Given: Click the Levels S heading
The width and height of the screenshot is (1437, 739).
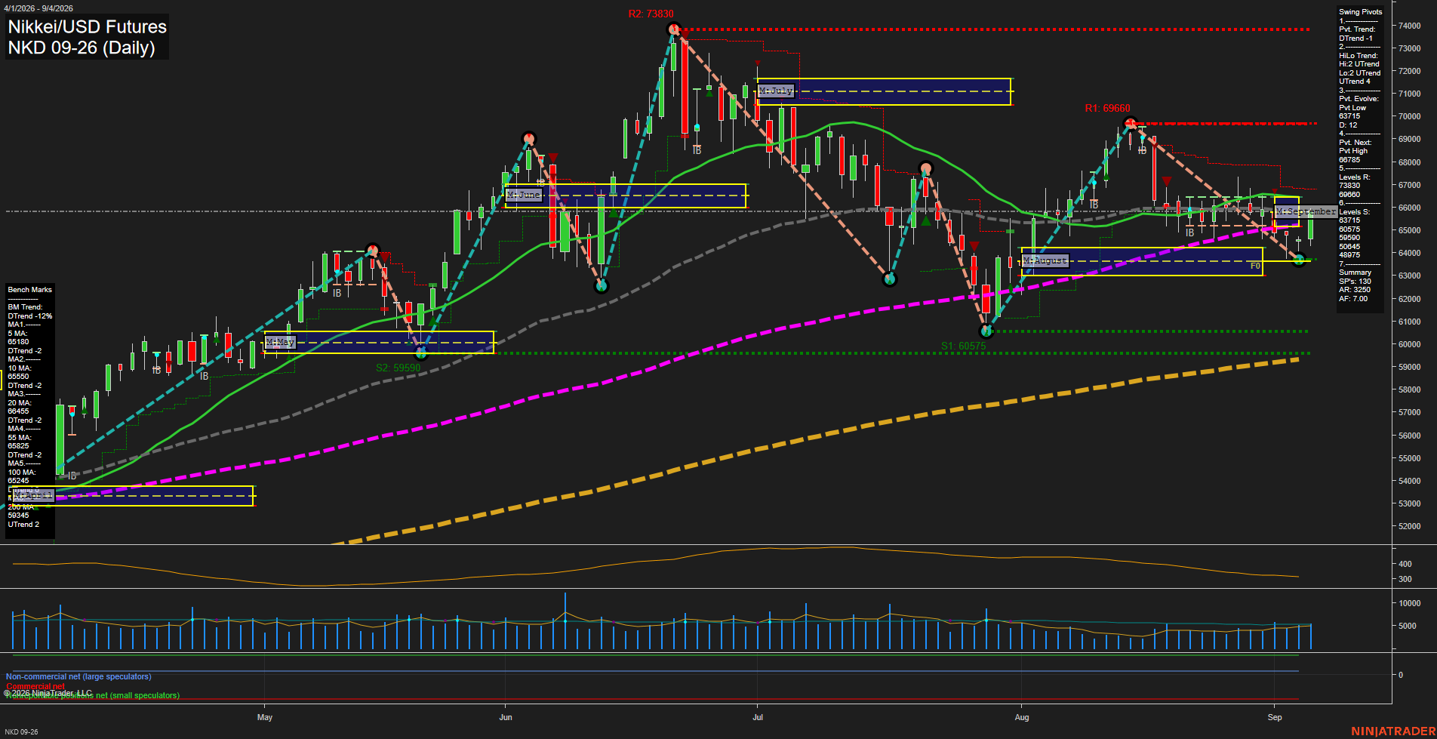Looking at the screenshot, I should [1354, 212].
